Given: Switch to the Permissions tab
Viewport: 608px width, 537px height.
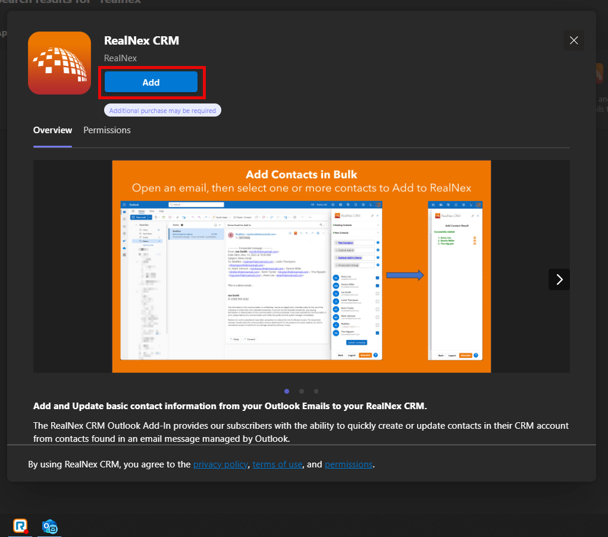Looking at the screenshot, I should coord(107,130).
